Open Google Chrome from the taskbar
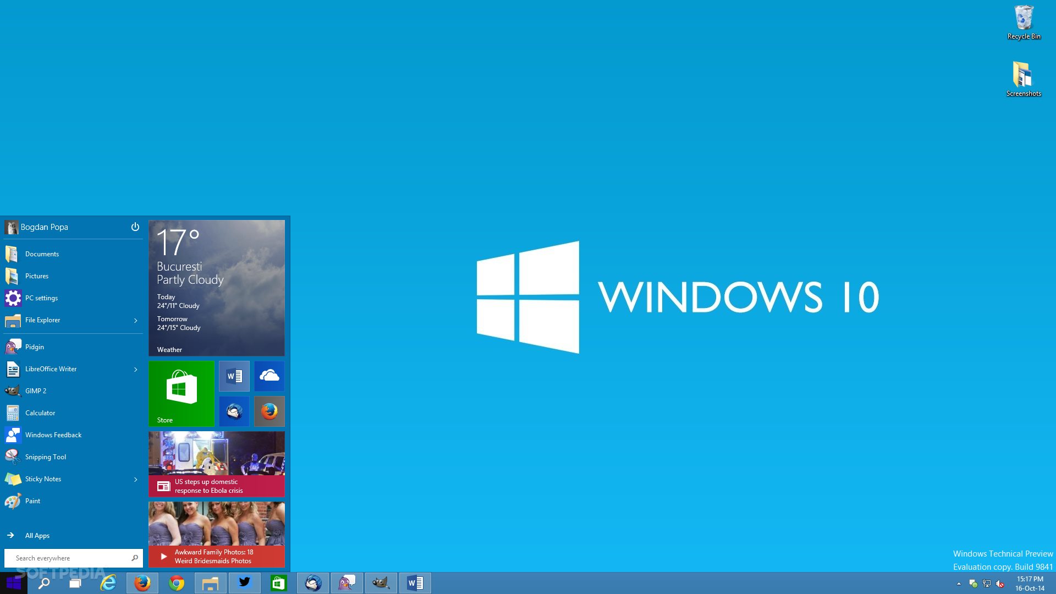 coord(177,583)
